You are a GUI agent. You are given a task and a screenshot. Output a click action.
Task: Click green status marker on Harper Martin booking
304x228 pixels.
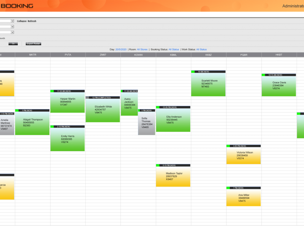tap(52, 91)
